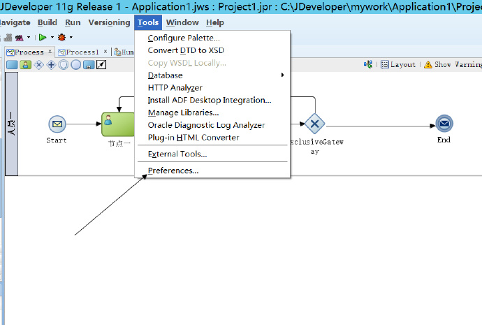This screenshot has height=325, width=482.
Task: Click the Start message event node
Action: 57,124
